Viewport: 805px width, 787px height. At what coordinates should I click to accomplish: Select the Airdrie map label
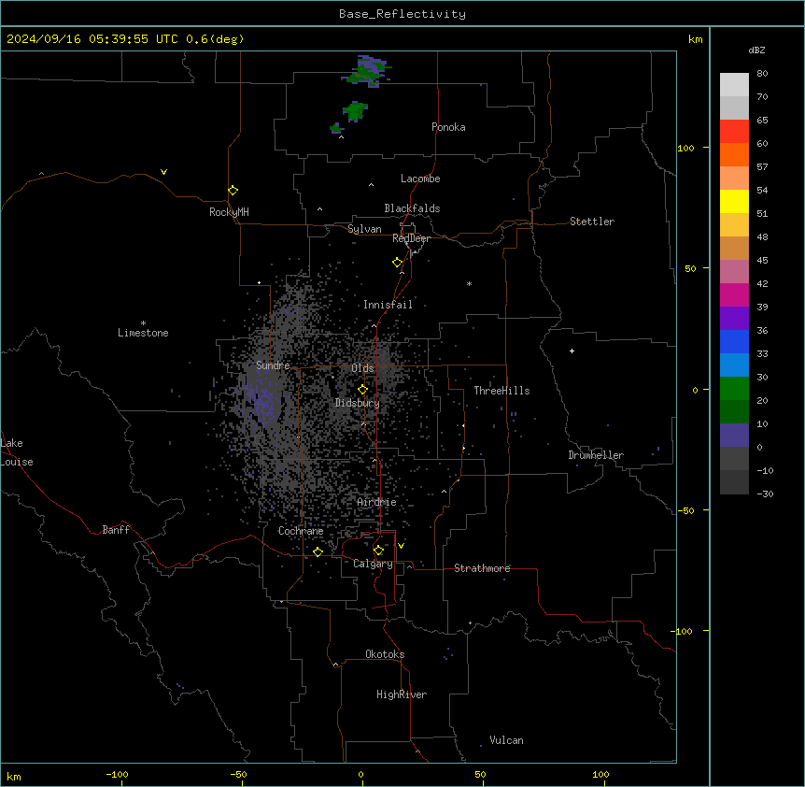coord(377,502)
